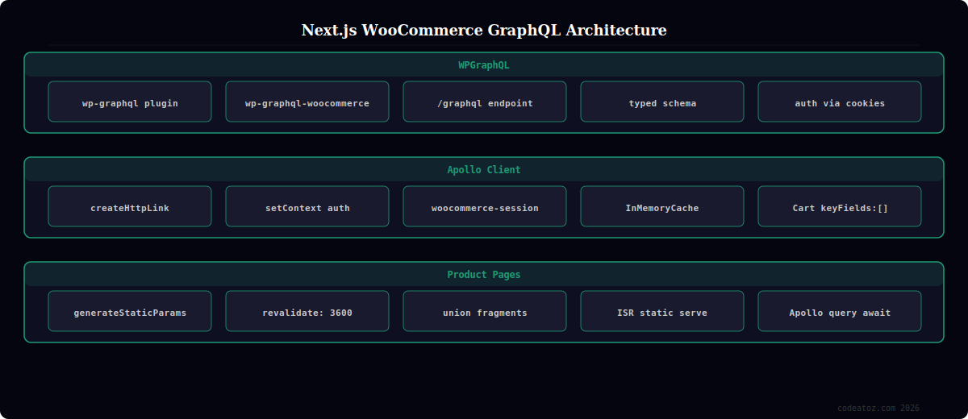The width and height of the screenshot is (968, 419).
Task: Select the ISR static serve box
Action: pos(662,311)
